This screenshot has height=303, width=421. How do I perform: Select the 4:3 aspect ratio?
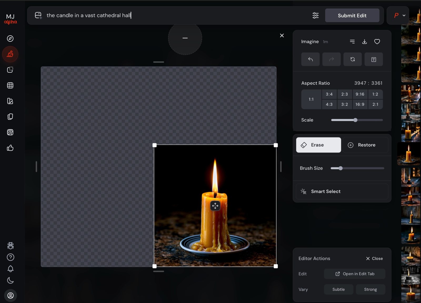(329, 104)
